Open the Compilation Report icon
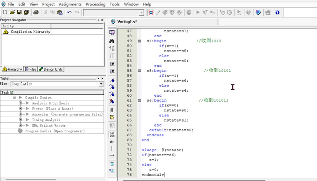 click(249, 12)
